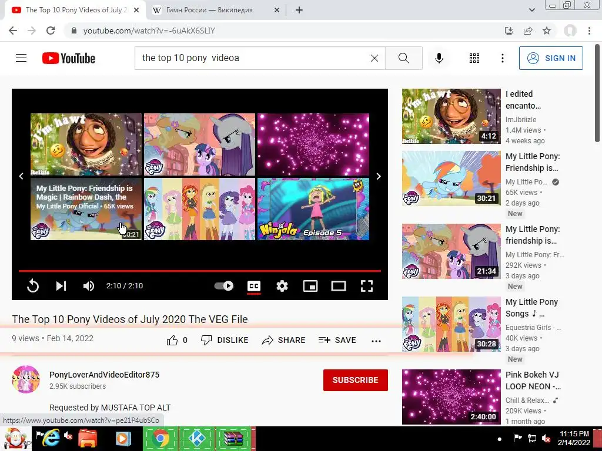Open Ninjala Episode 5 end-screen video
602x451 pixels.
[313, 209]
